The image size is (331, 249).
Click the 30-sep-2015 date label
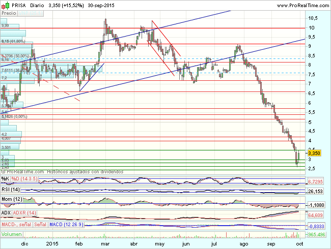pos(101,6)
